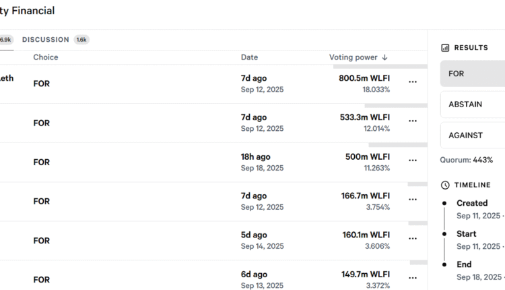Open options menu for 166.7m WLFI vote
Screen dimensions: 505x290
point(413,200)
